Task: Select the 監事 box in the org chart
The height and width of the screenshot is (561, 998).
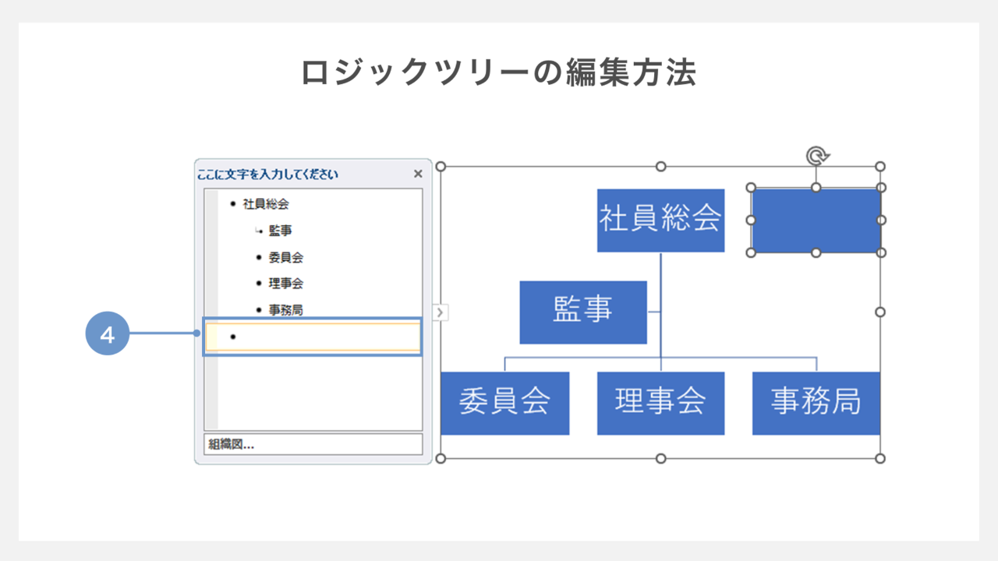Action: click(x=583, y=312)
